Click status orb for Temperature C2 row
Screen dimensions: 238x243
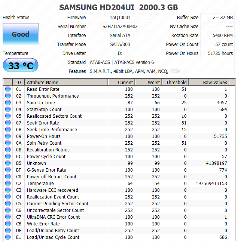(x=8, y=183)
